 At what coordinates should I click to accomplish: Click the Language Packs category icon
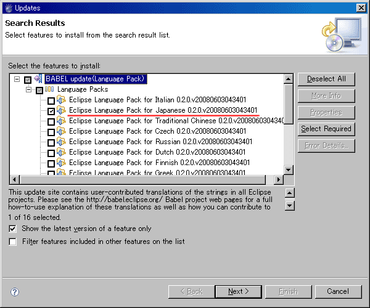click(x=49, y=89)
